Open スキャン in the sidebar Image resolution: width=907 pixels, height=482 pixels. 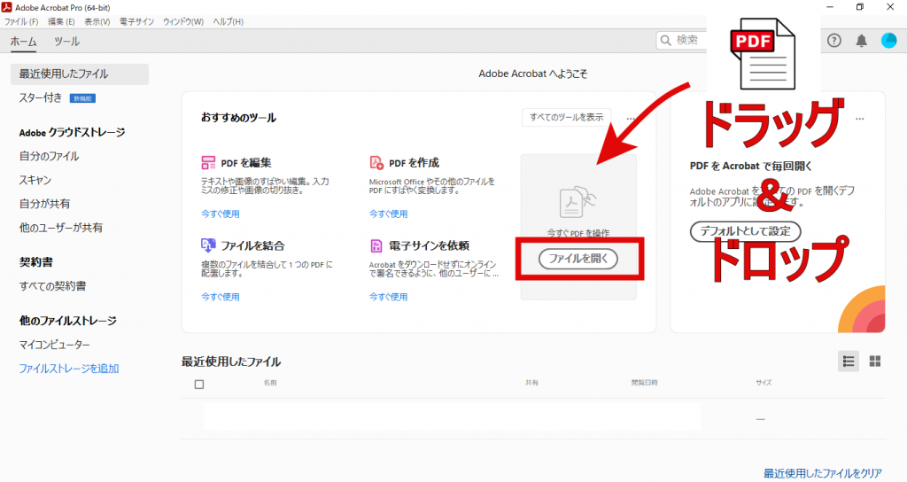(35, 180)
